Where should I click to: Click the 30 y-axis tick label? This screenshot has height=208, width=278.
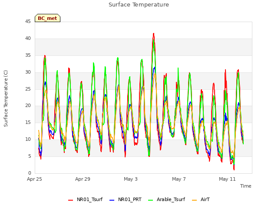pyautogui.click(x=28, y=72)
